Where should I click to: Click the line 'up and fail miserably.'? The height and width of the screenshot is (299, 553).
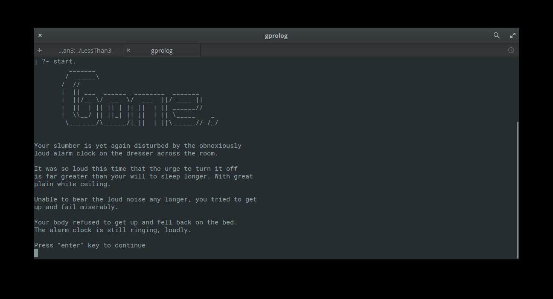pos(76,207)
